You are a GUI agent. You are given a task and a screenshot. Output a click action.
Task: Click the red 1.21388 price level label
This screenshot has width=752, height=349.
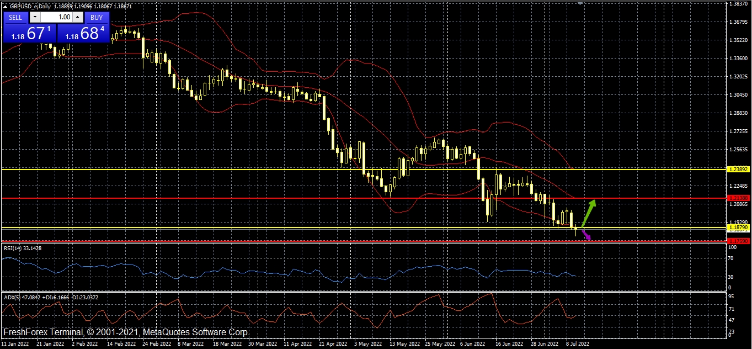tap(738, 198)
